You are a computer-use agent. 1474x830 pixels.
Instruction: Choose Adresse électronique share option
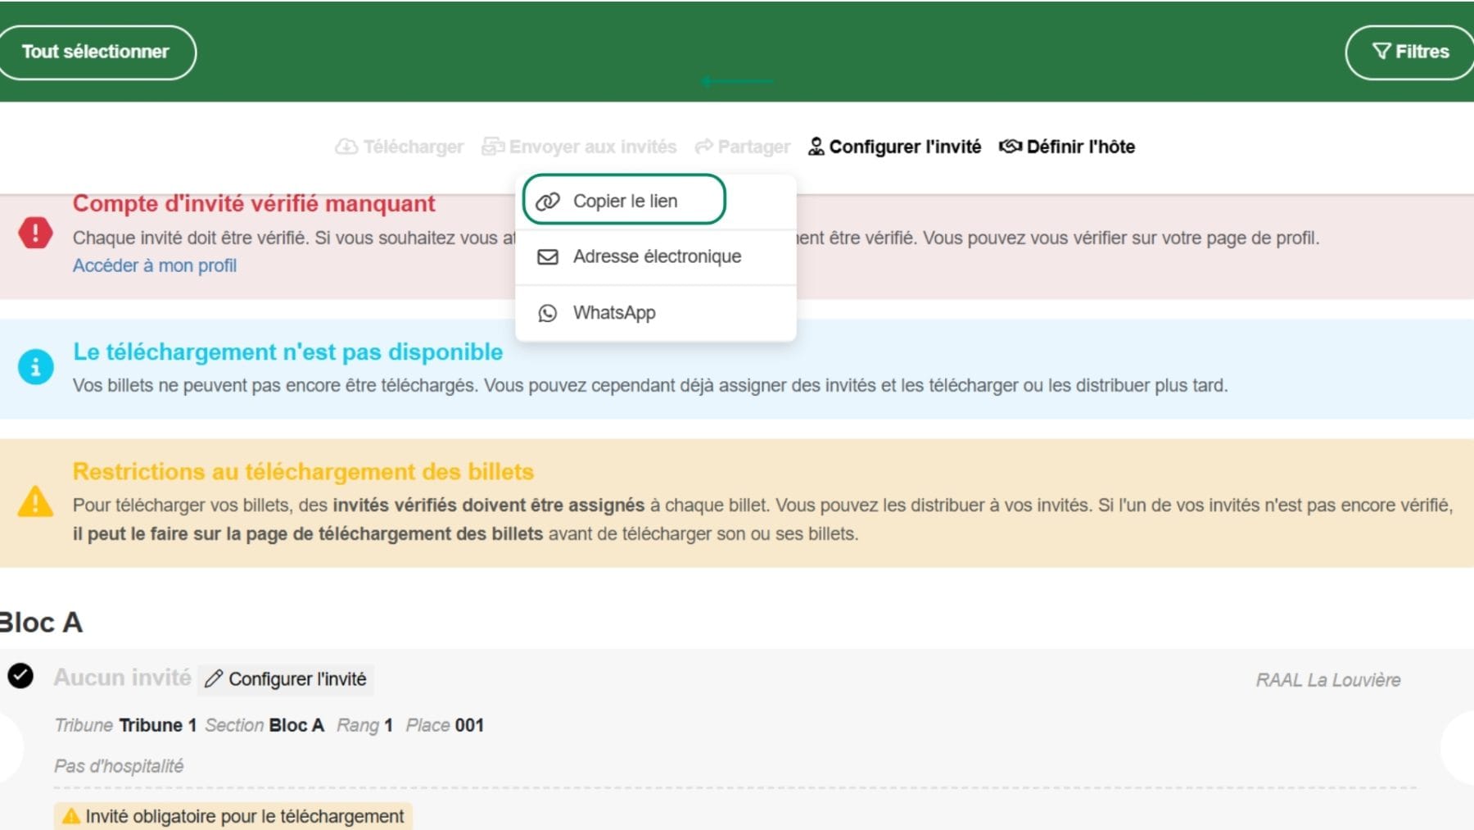point(657,256)
